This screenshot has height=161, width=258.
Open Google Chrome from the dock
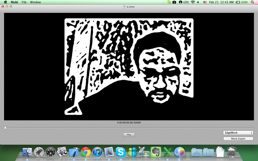(x=85, y=152)
